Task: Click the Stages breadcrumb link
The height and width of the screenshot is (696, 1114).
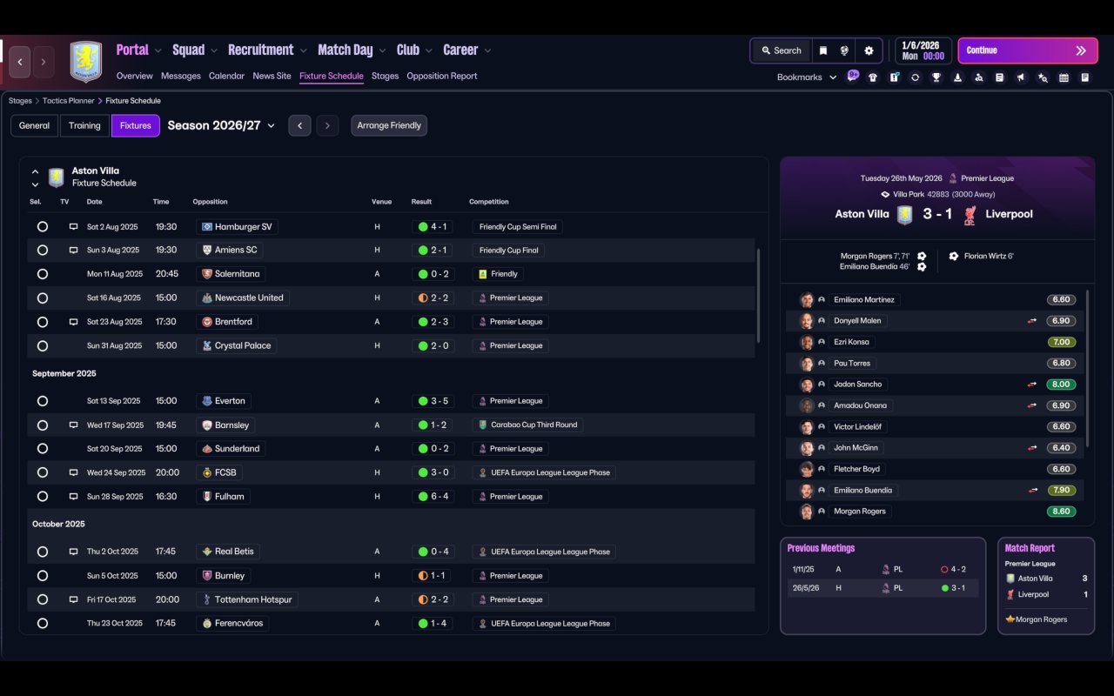Action: tap(20, 101)
